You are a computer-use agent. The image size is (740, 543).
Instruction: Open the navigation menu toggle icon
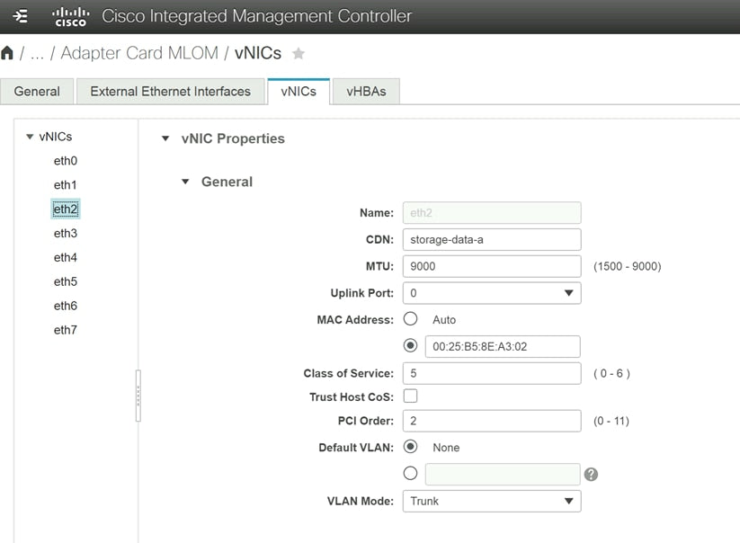(21, 16)
